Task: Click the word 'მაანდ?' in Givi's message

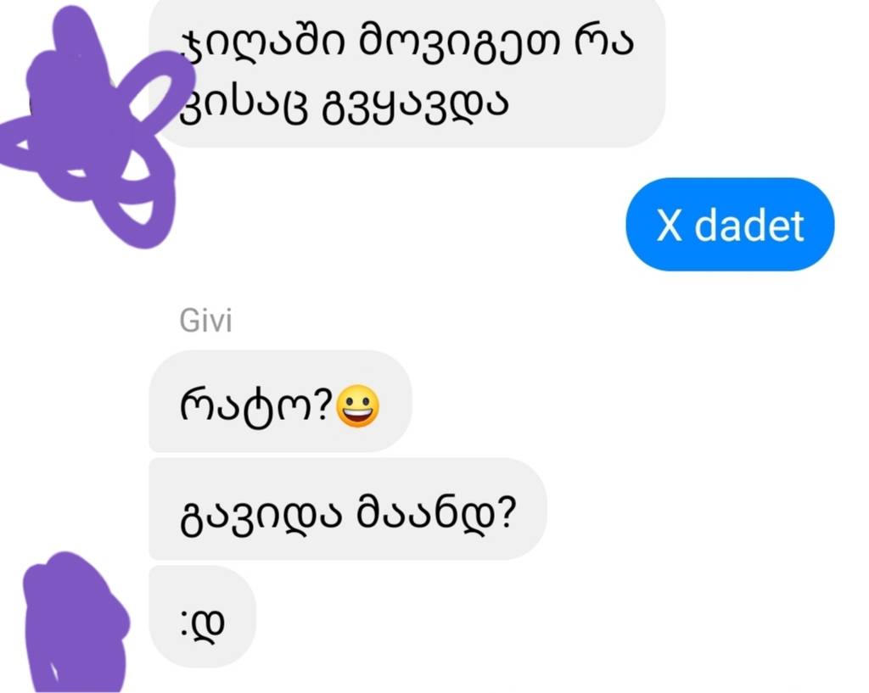Action: [x=437, y=514]
